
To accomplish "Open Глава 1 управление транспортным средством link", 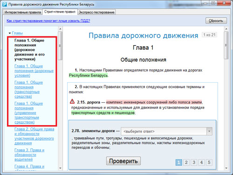I will tap(28, 113).
